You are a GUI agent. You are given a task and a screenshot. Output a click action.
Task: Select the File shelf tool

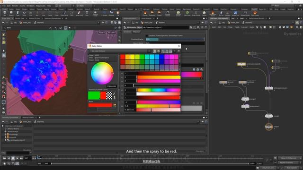118,13
